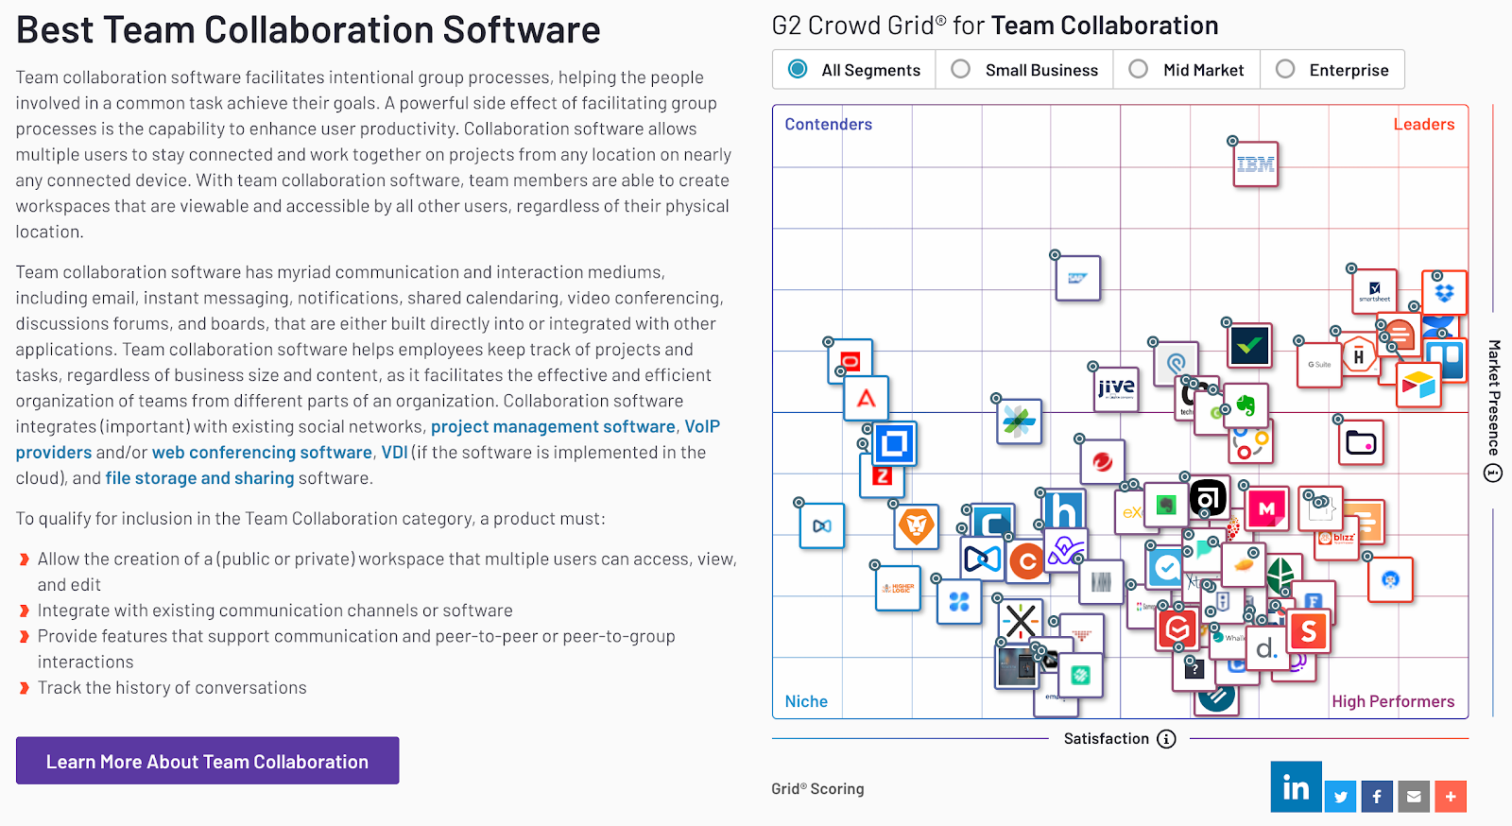The width and height of the screenshot is (1512, 826).
Task: Open the G Suite tile
Action: coord(1319,364)
